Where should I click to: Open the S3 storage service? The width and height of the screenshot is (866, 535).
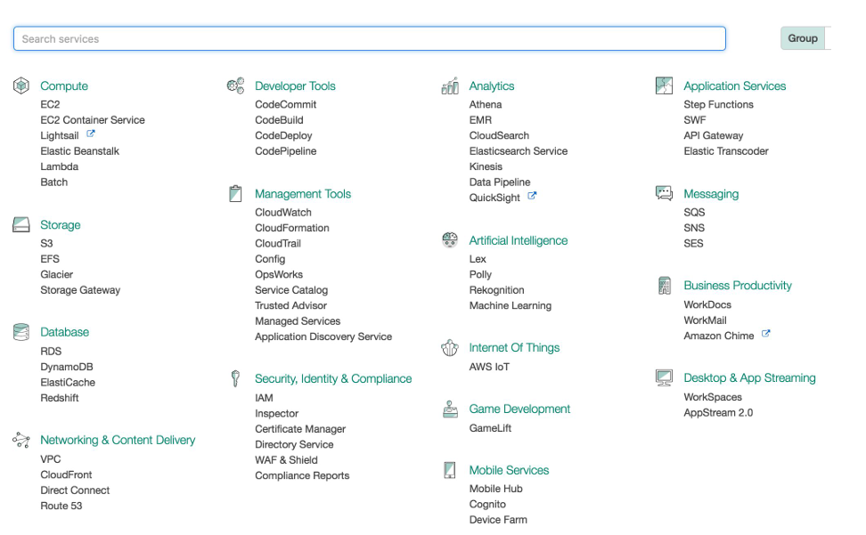[46, 243]
